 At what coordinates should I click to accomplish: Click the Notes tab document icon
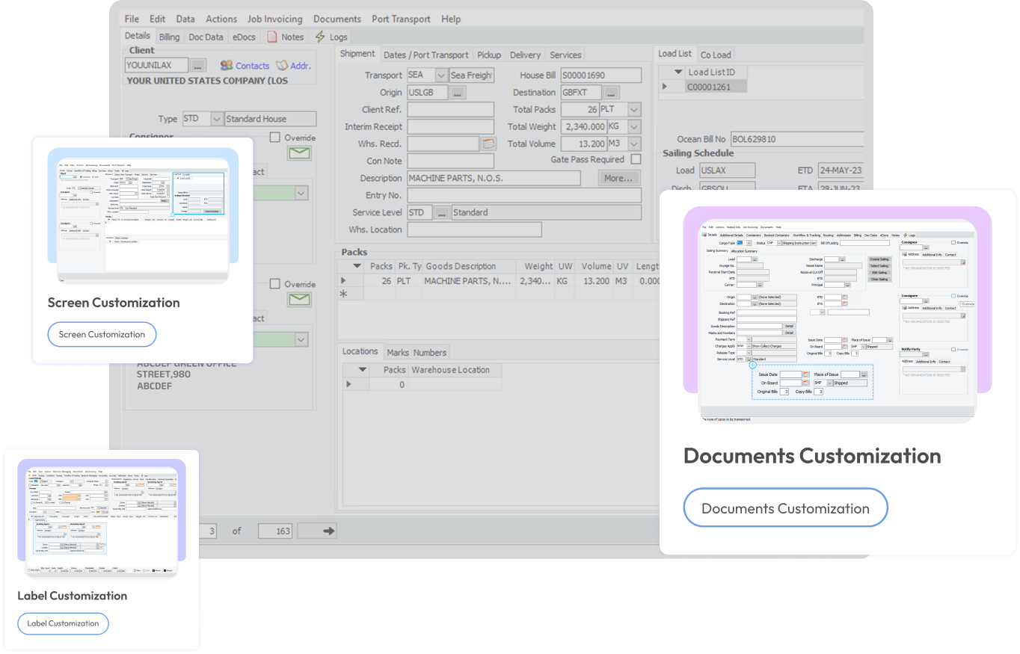tap(271, 37)
